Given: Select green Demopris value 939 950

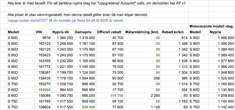Looking at the screenshot, I should click(x=85, y=107).
